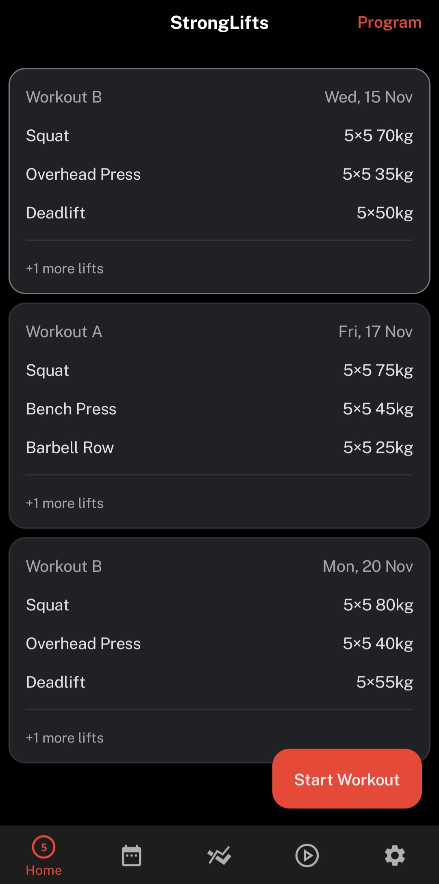Open the settings gear icon
This screenshot has width=439, height=884.
click(x=395, y=856)
